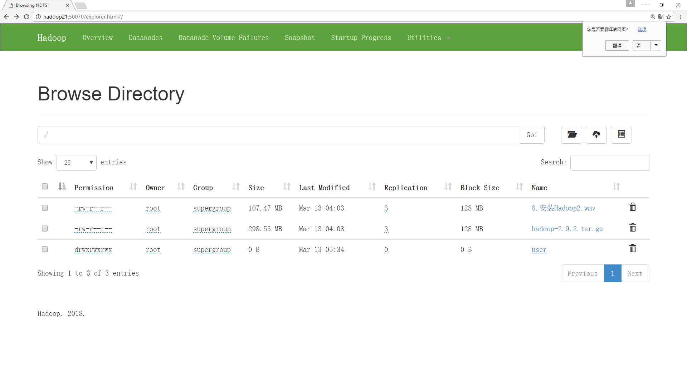The height and width of the screenshot is (367, 687).
Task: Click replication value 3 for hadoop-2.9.2.tar.gz
Action: [386, 229]
